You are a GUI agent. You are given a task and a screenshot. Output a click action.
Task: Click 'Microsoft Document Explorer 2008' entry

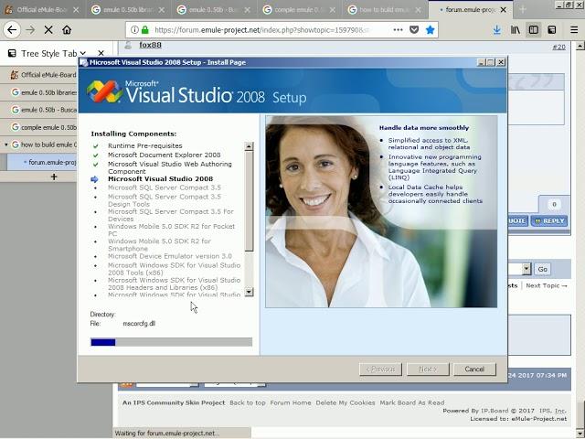(x=165, y=155)
